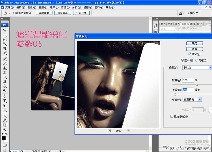The width and height of the screenshot is (212, 152).
Task: Select the Zoom tool
Action: [5, 129]
